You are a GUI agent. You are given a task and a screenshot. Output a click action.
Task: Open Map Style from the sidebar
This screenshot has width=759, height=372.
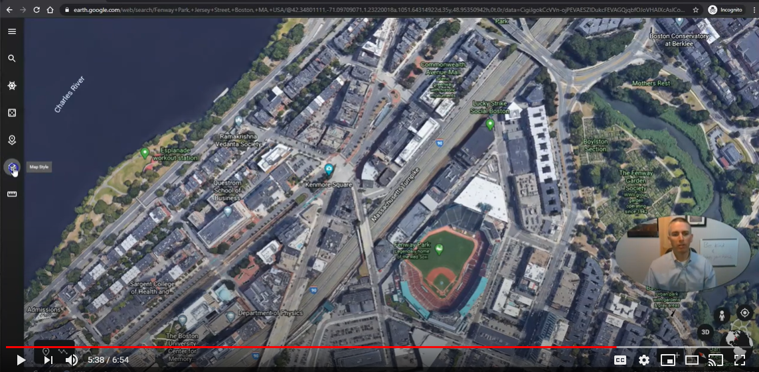click(x=12, y=167)
